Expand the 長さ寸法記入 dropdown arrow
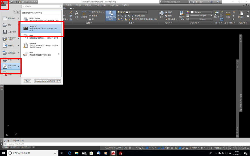The width and height of the screenshot is (250, 156). click(104, 12)
